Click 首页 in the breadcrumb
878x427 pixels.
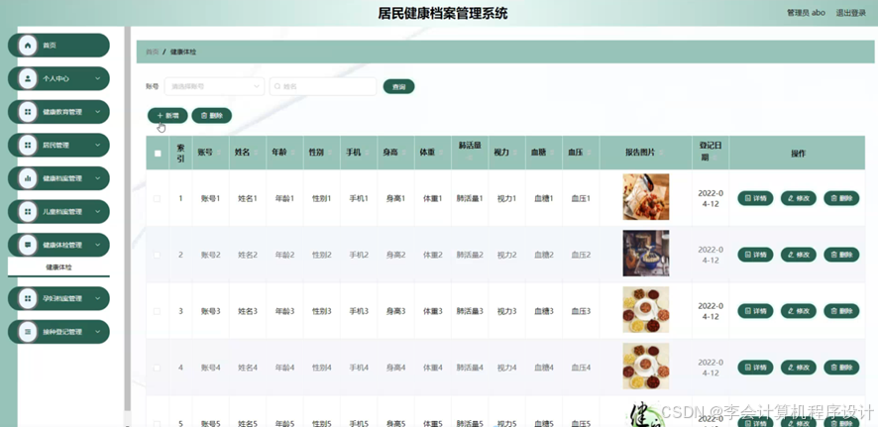[x=153, y=53]
